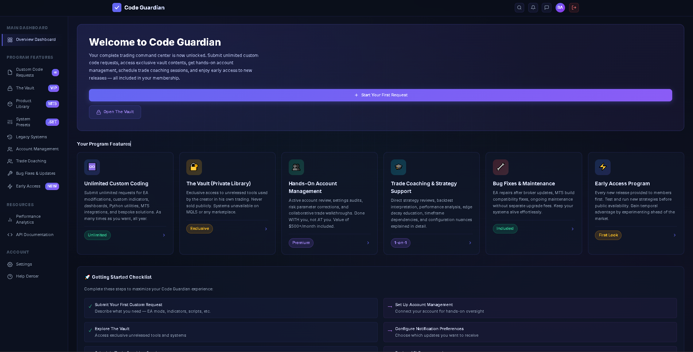Open messages chat bubble icon
693x352 pixels.
pyautogui.click(x=546, y=7)
